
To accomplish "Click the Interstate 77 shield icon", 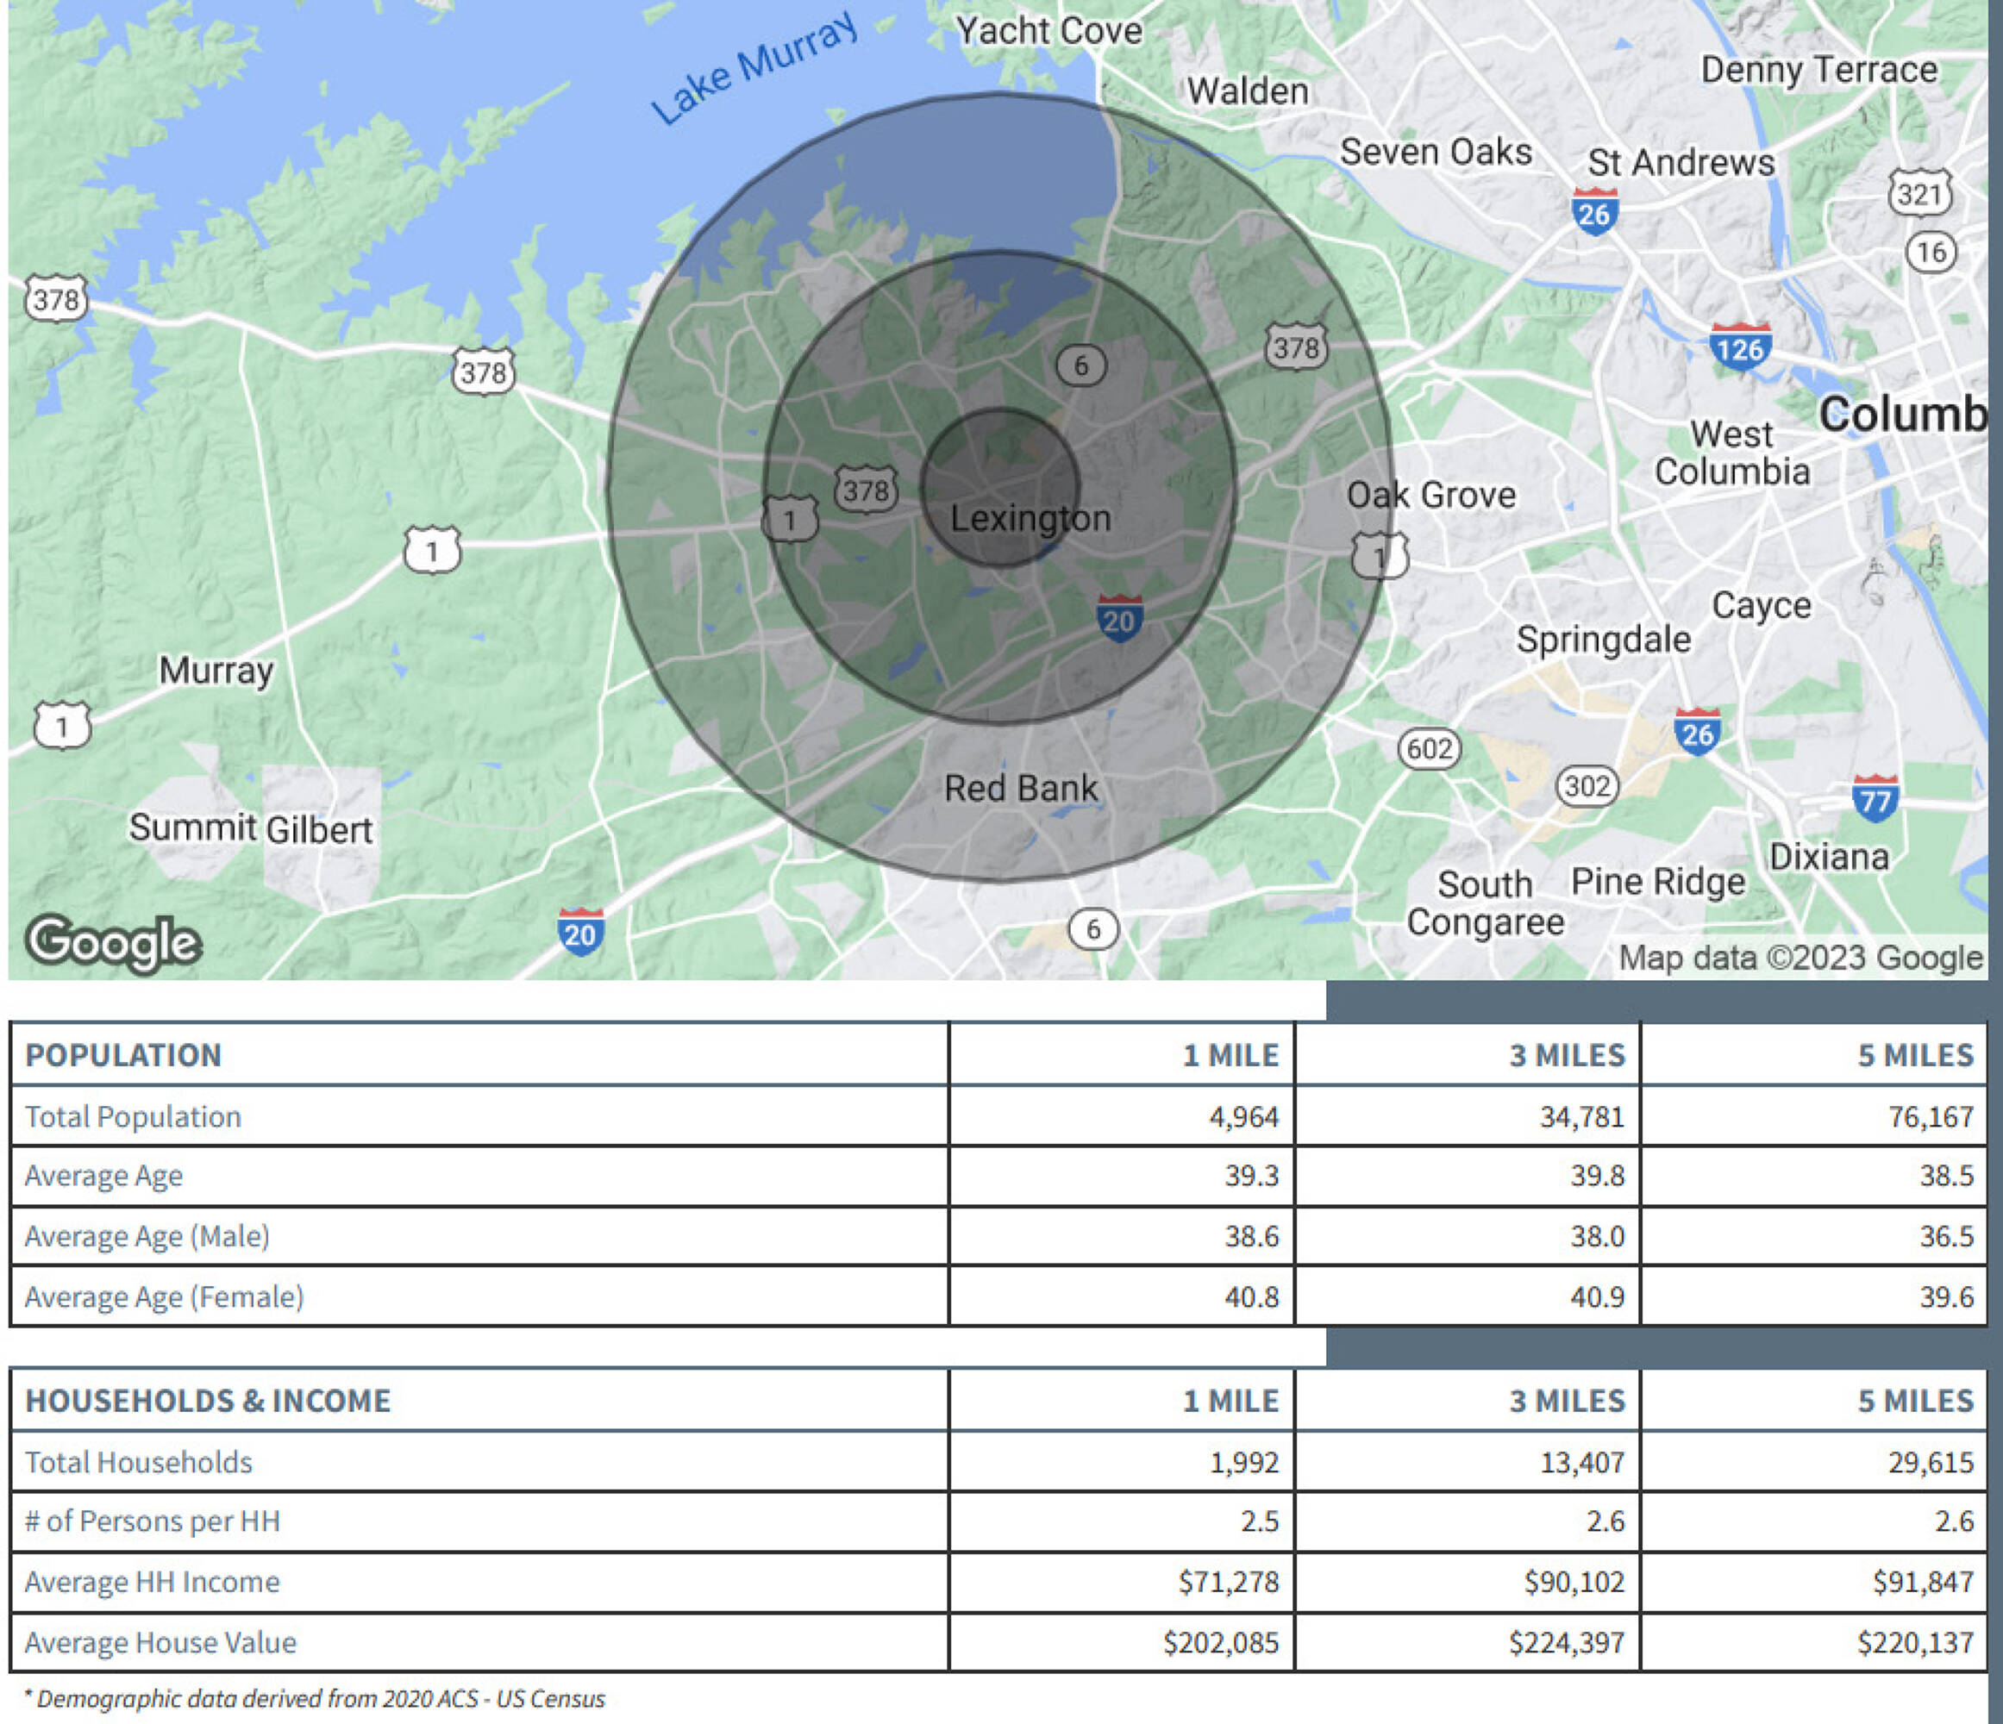I will [1875, 798].
